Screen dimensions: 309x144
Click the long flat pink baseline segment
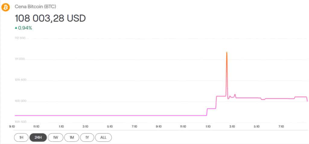point(109,115)
